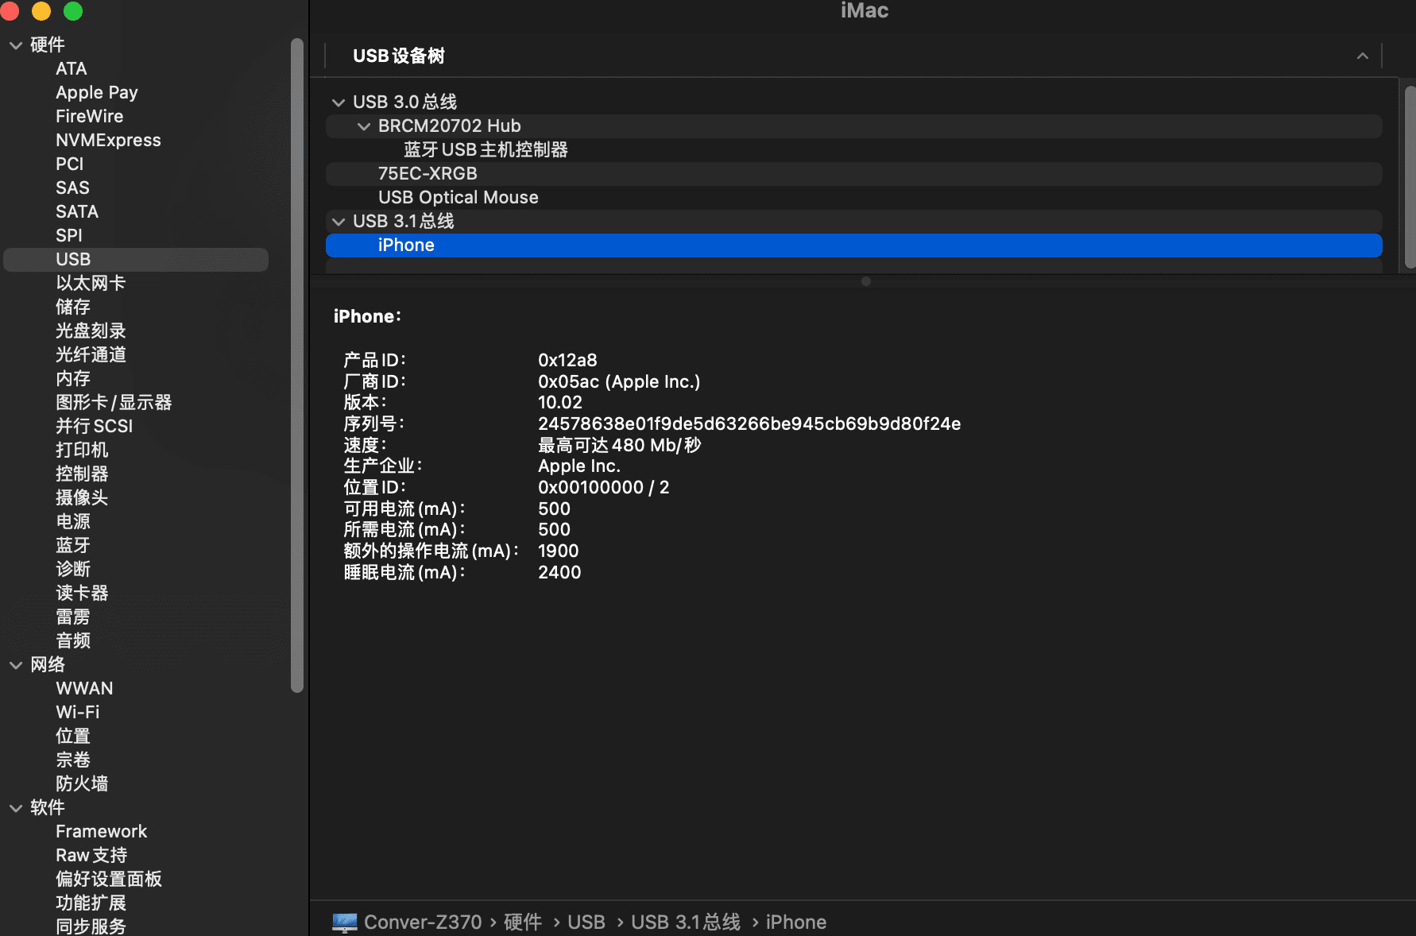1416x936 pixels.
Task: Open FireWire hardware category
Action: pyautogui.click(x=90, y=117)
